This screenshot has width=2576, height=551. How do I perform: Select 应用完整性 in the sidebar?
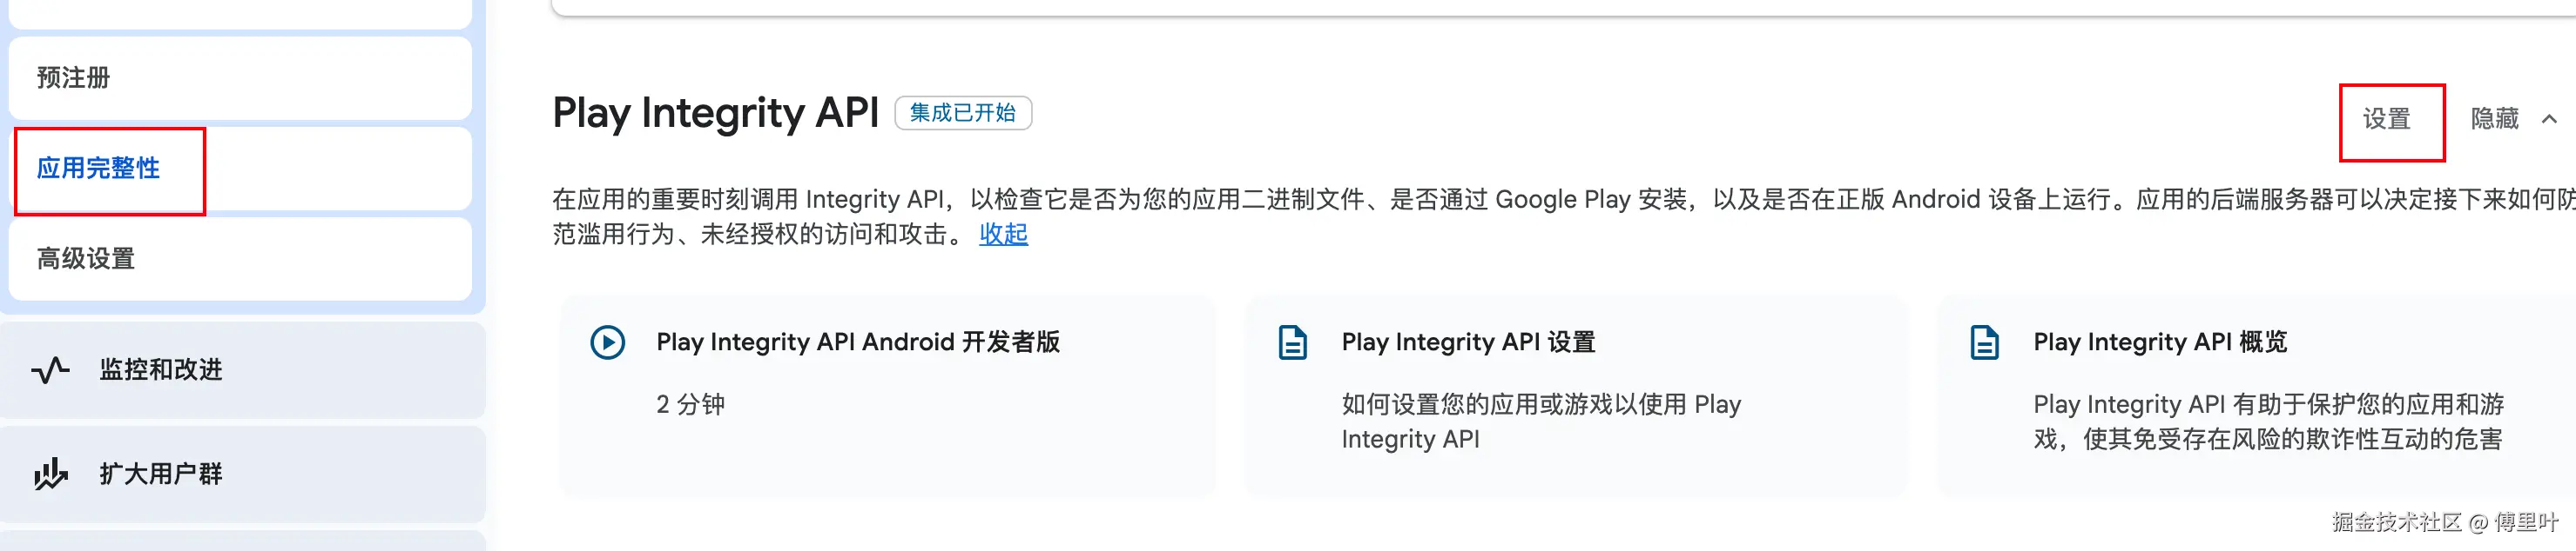(98, 168)
